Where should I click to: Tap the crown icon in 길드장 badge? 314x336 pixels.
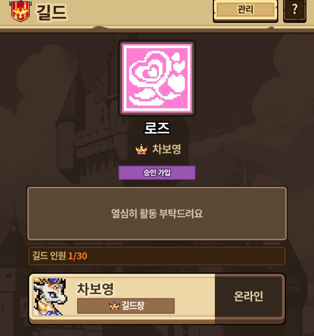[x=114, y=306]
